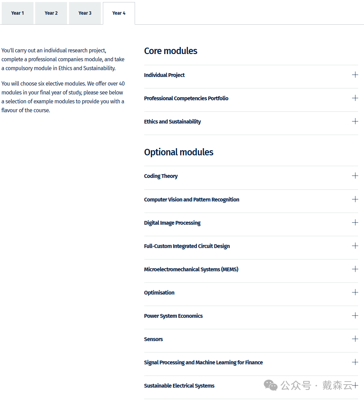The height and width of the screenshot is (400, 364).
Task: Expand the Sensors module details
Action: (355, 339)
